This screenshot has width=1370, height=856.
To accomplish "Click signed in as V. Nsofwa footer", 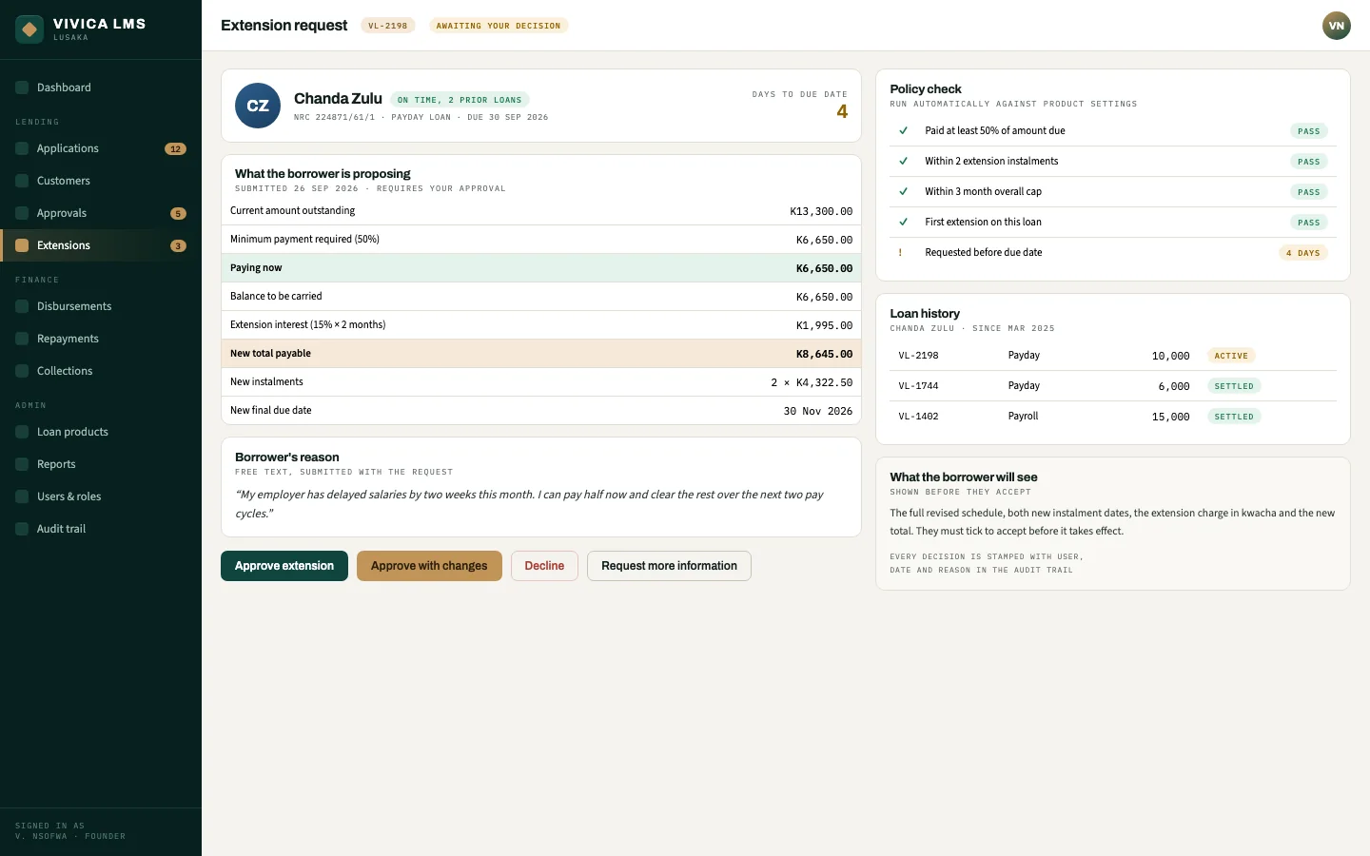I will (70, 831).
